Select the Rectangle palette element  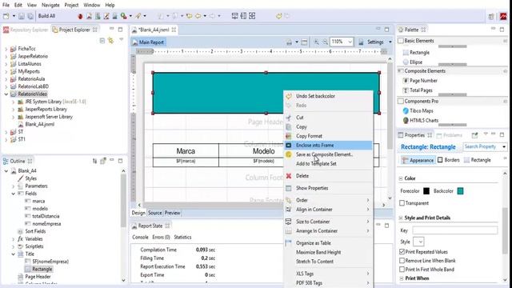pyautogui.click(x=416, y=53)
